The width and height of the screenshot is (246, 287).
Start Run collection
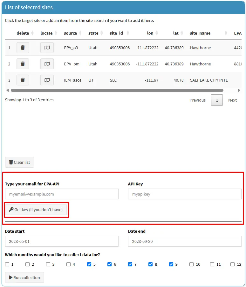pyautogui.click(x=24, y=277)
